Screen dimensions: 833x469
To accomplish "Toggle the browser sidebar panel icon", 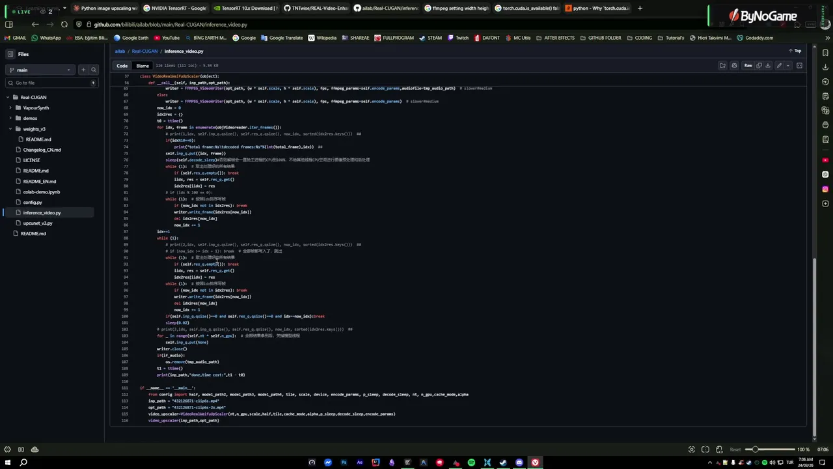I will coord(9,24).
